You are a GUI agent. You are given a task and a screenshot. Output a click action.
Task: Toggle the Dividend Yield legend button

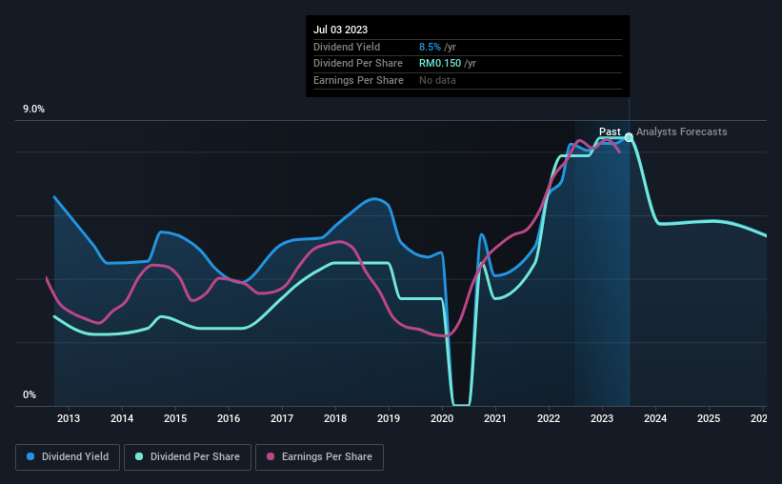(68, 457)
